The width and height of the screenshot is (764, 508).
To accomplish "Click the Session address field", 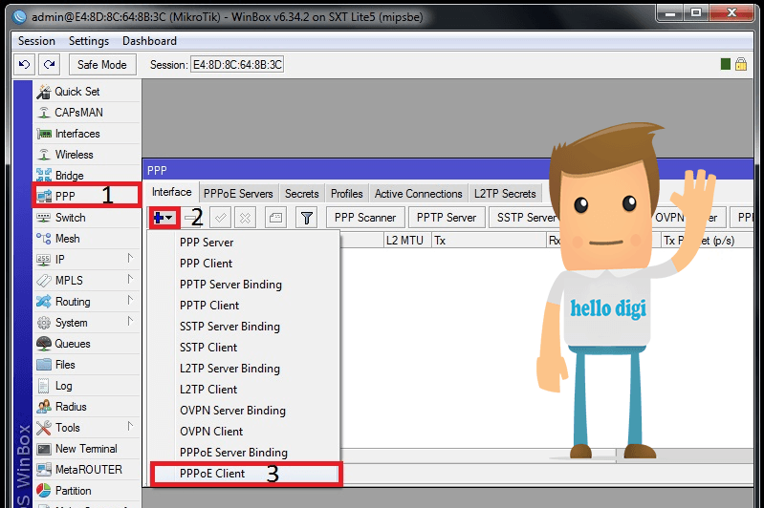I will click(x=237, y=65).
